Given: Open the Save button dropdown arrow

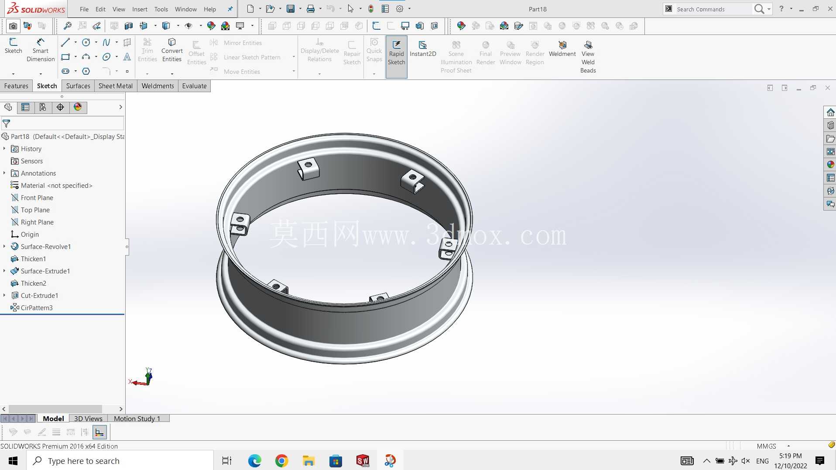Looking at the screenshot, I should coord(300,9).
